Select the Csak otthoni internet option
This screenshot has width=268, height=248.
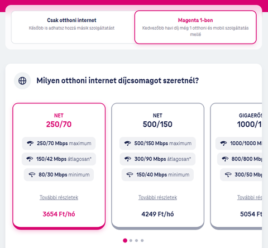(73, 27)
